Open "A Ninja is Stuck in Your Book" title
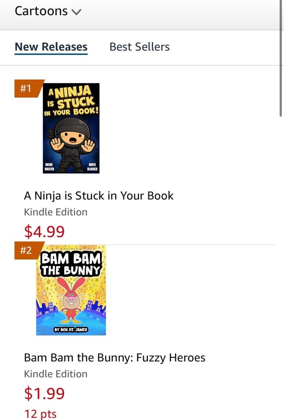 99,196
